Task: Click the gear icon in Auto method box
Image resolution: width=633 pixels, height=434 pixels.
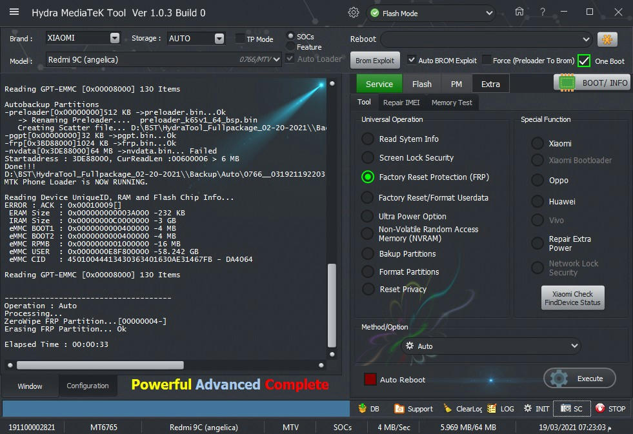Action: pos(410,346)
